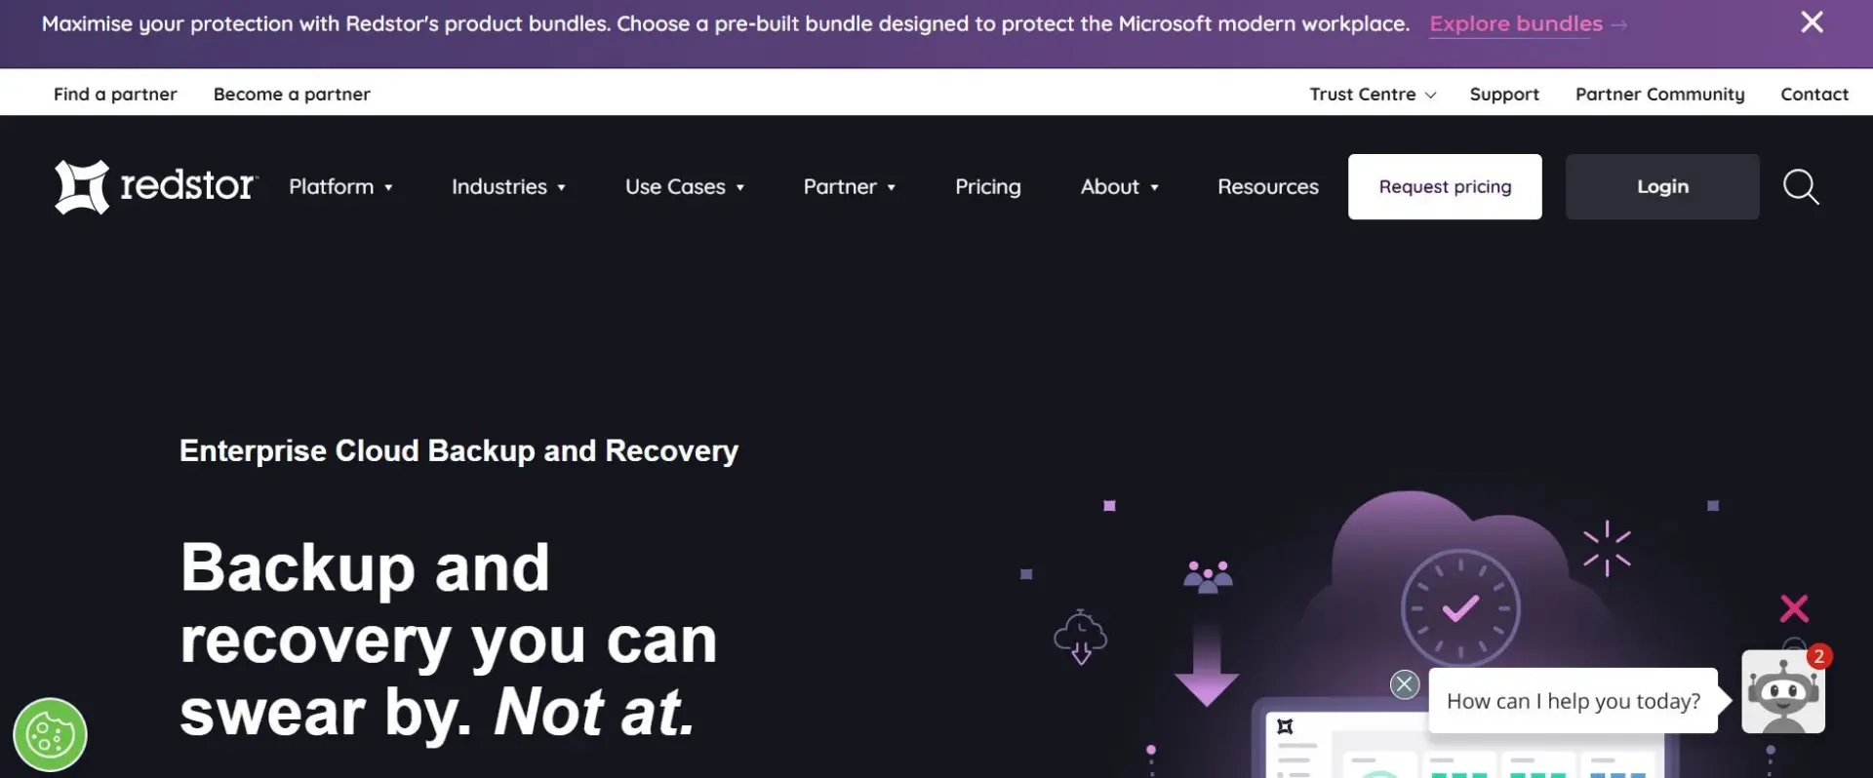This screenshot has height=778, width=1873.
Task: Click the chatbot notification badge showing 2
Action: [1818, 656]
